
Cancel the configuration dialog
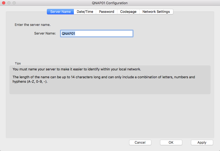[x=140, y=142]
